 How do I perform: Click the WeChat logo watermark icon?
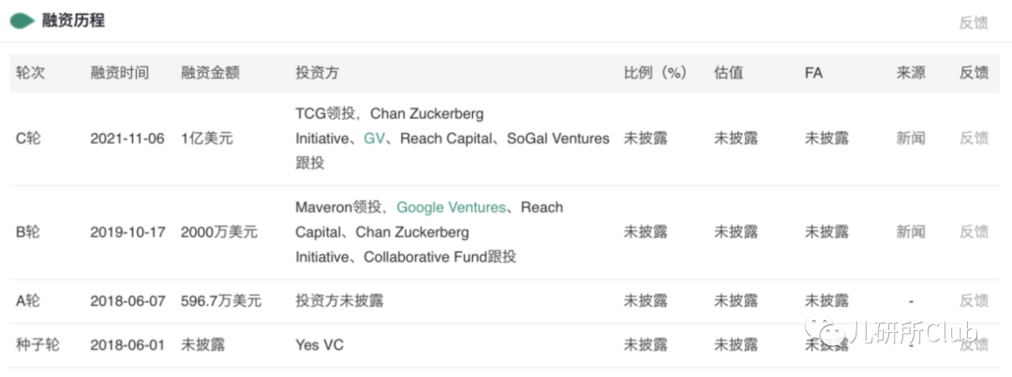[826, 333]
